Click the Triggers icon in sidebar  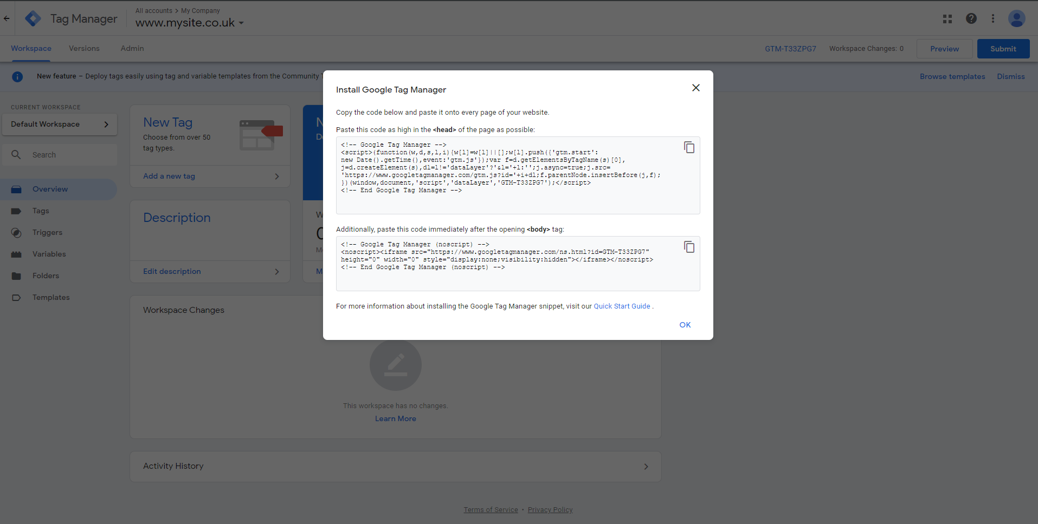[x=16, y=233]
